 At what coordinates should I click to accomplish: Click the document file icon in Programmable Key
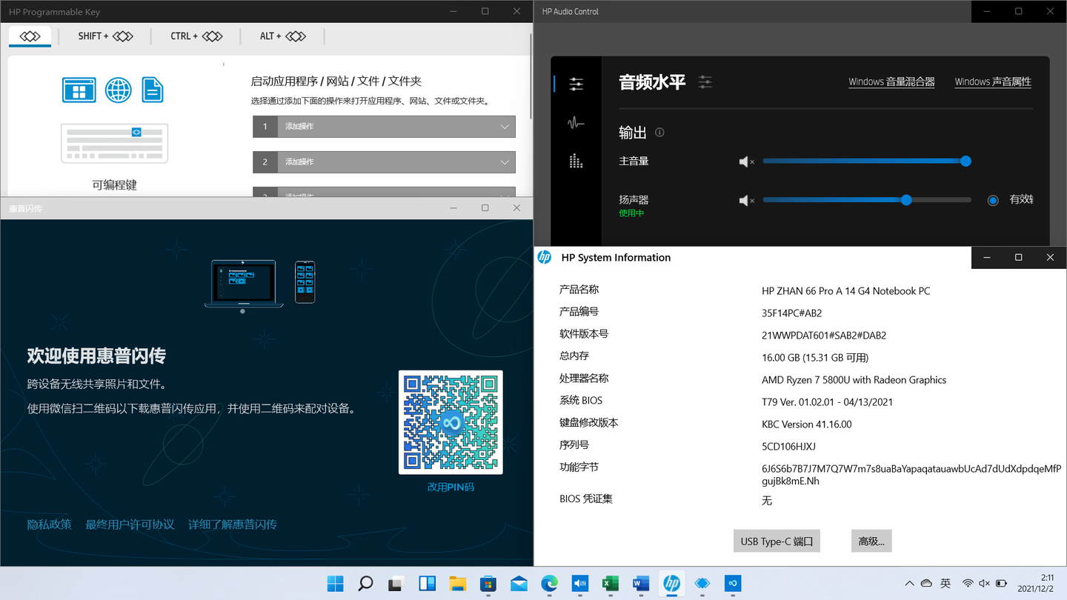[152, 90]
